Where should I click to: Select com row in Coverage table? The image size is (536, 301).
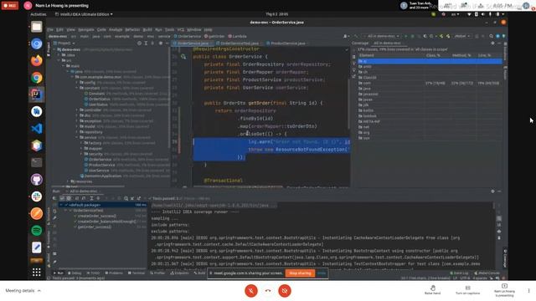tap(430, 83)
